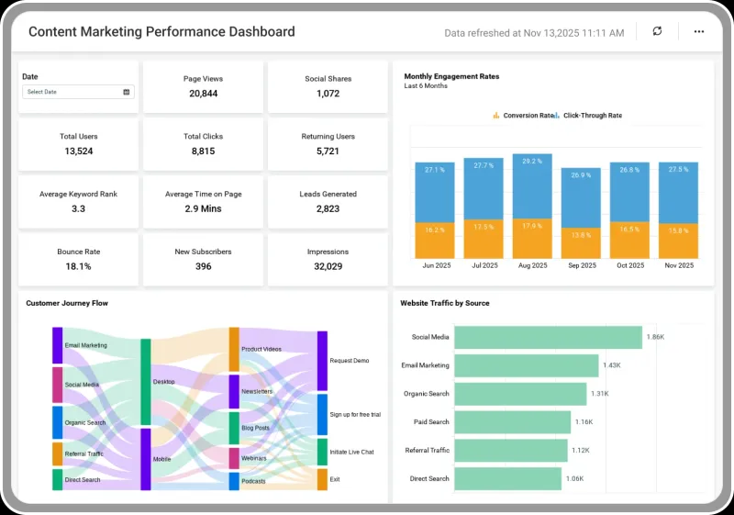Click the Email Marketing node in journey flow
Image resolution: width=734 pixels, height=515 pixels.
pyautogui.click(x=57, y=345)
